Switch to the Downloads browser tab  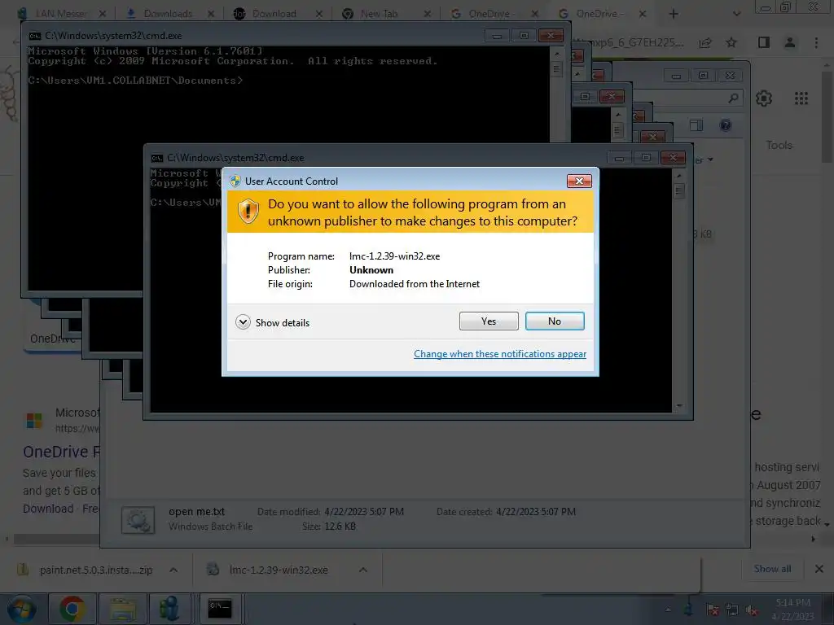point(168,14)
